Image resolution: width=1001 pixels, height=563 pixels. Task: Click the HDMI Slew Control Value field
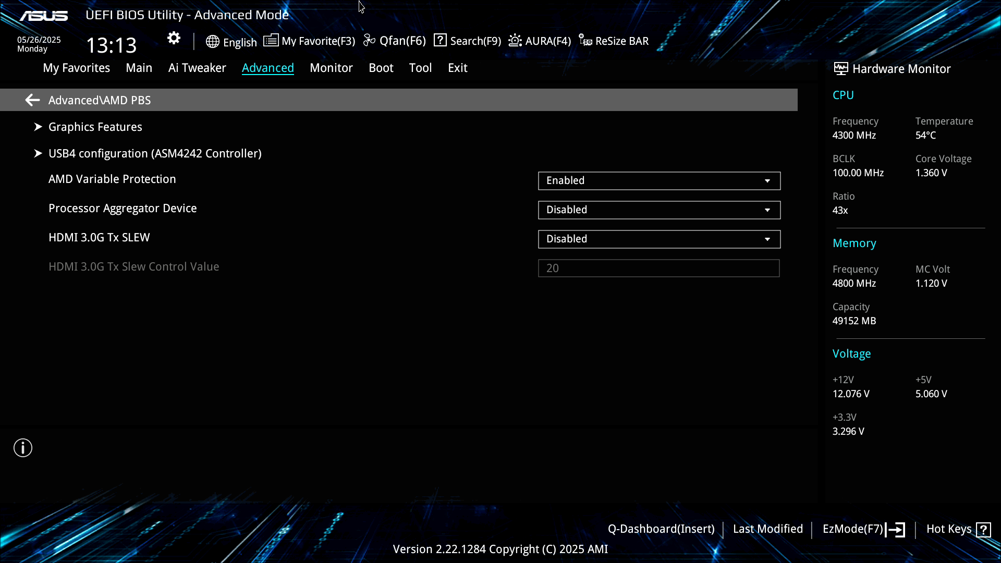659,268
